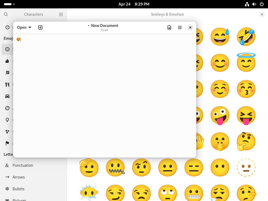This screenshot has height=201, width=268.
Task: Open the network status indicator
Action: 247,4
